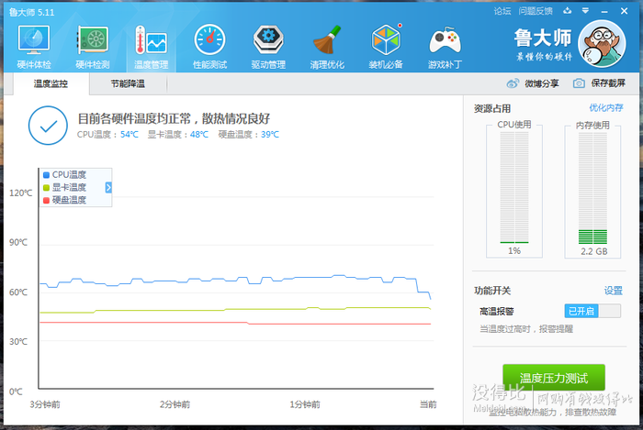The image size is (643, 430).
Task: Click the status checkmark circle icon
Action: click(48, 126)
